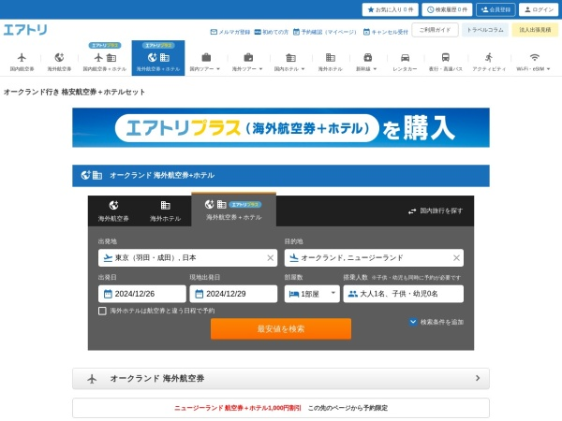Open 初めての方 link
Screen dimensions: 562x421
coord(272,32)
